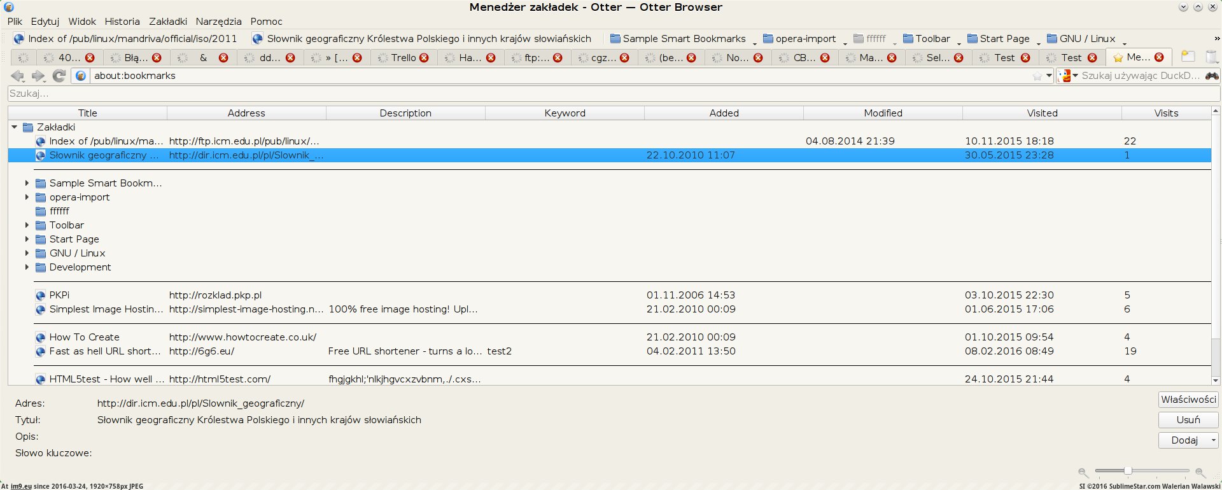This screenshot has width=1222, height=490.
Task: Reload the page with the refresh icon
Action: (x=59, y=76)
